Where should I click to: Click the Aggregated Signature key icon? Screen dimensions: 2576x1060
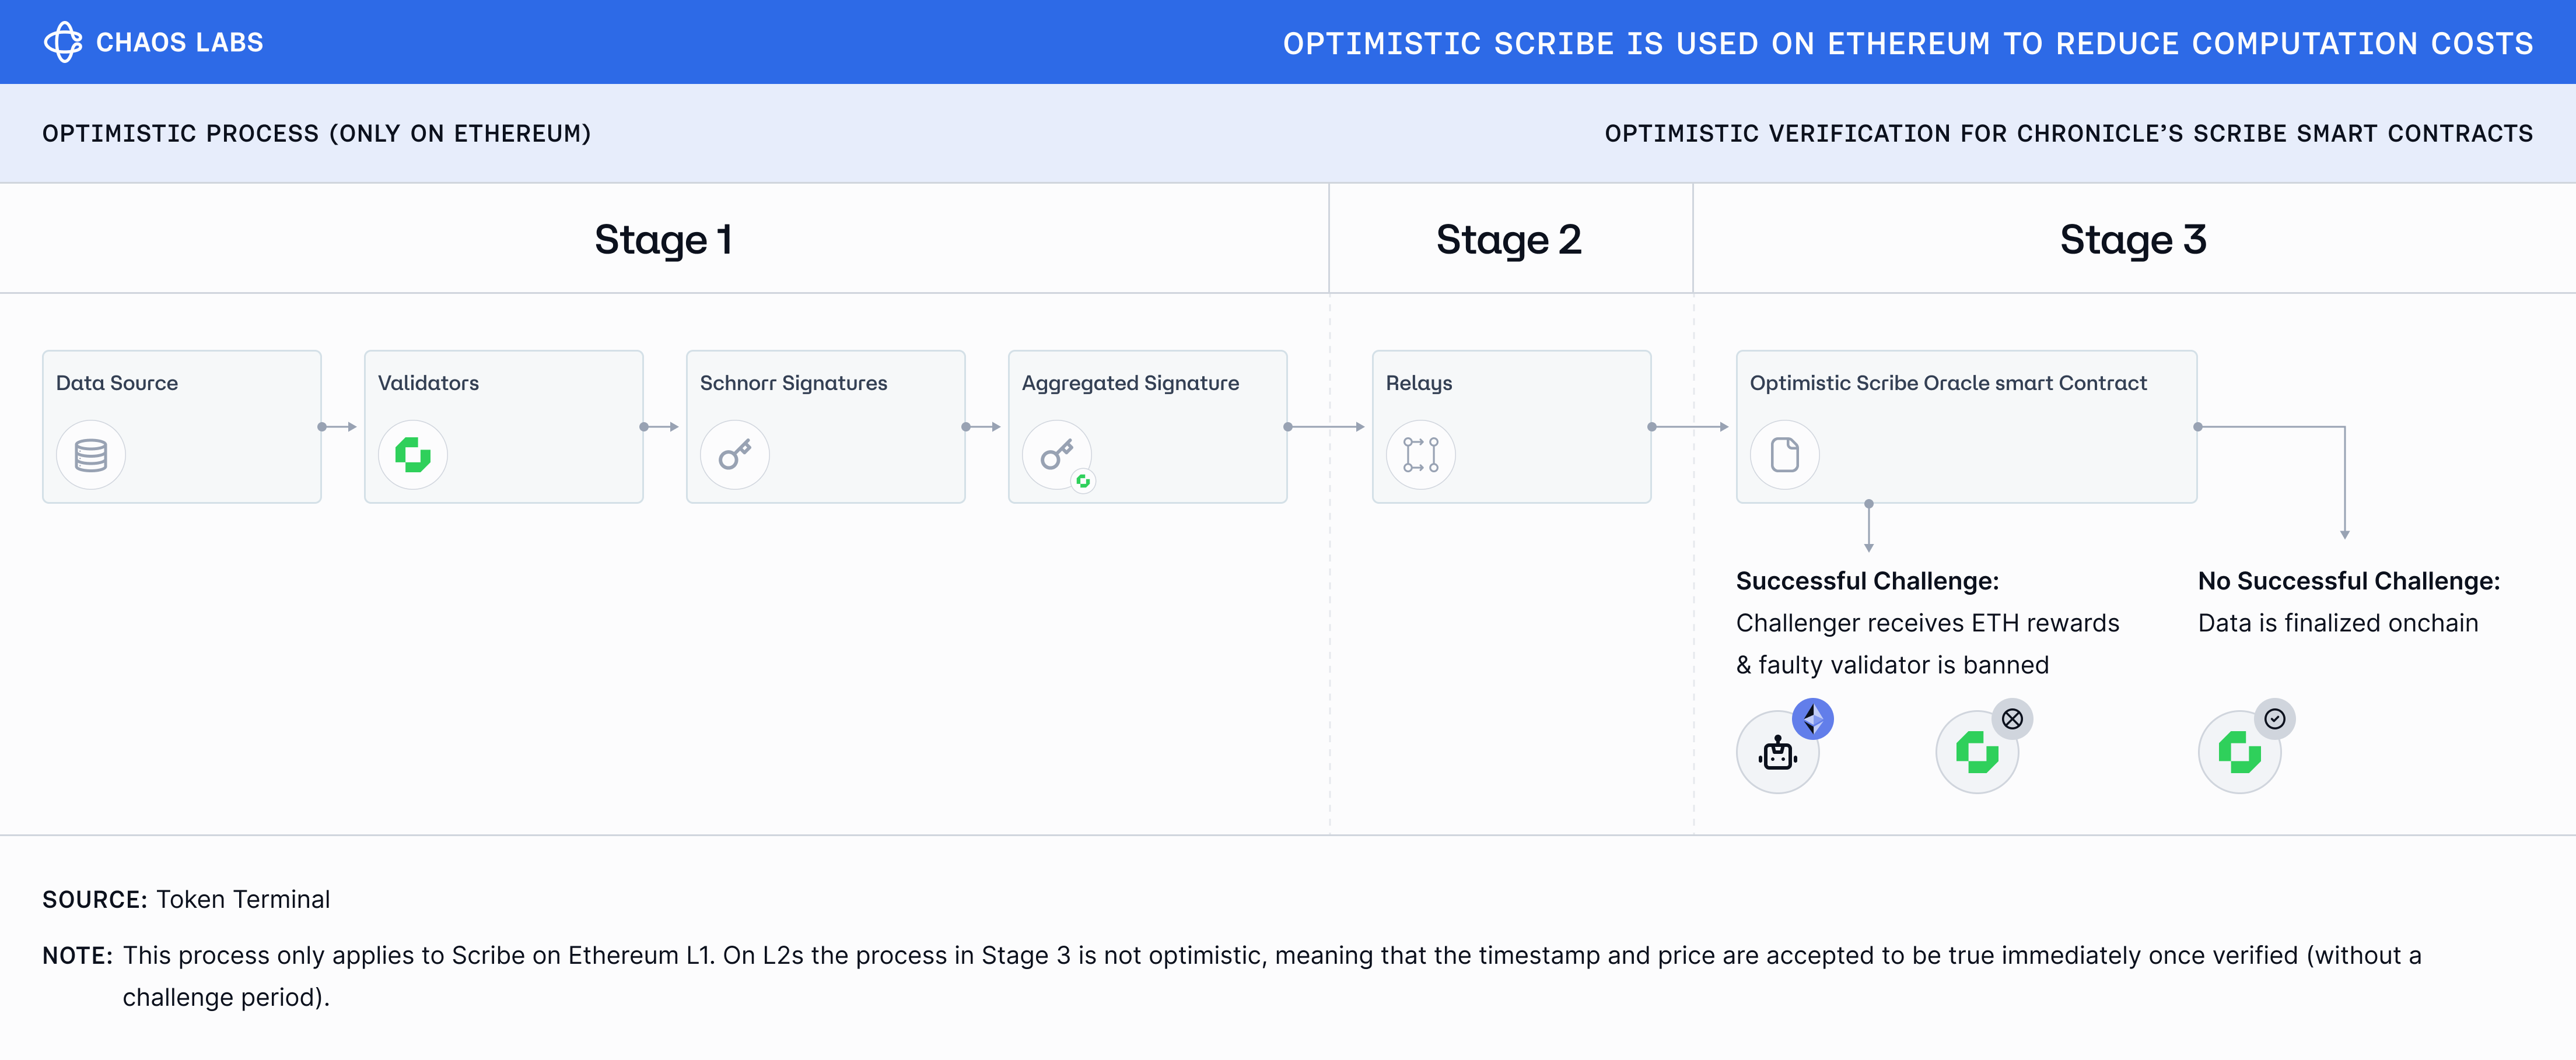1057,455
